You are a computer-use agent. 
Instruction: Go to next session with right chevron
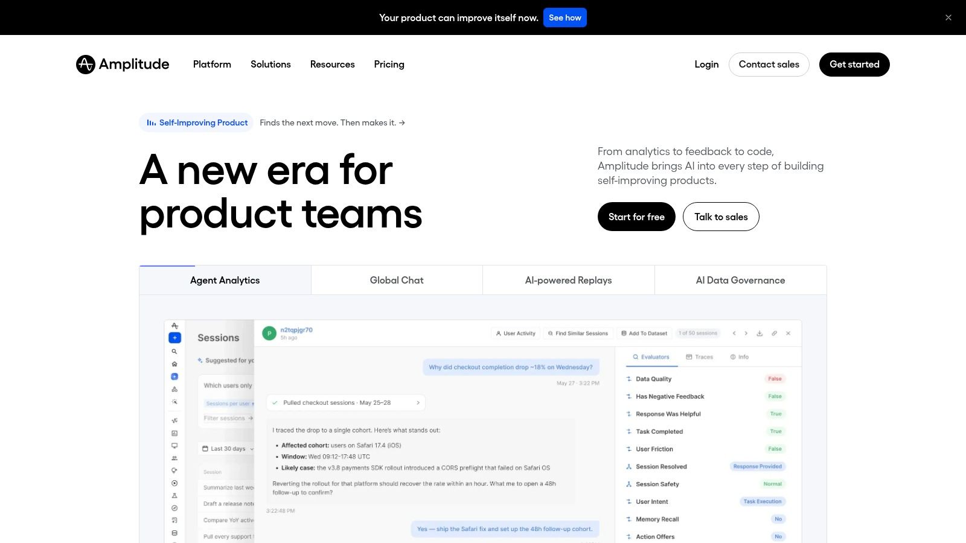point(746,333)
